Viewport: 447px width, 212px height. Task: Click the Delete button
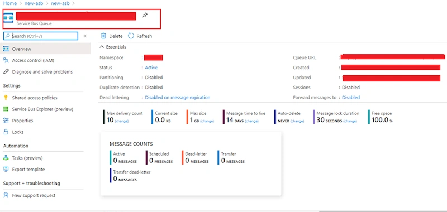pyautogui.click(x=112, y=36)
